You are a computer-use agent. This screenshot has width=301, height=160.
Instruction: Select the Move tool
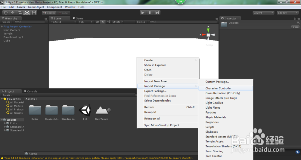click(x=13, y=13)
